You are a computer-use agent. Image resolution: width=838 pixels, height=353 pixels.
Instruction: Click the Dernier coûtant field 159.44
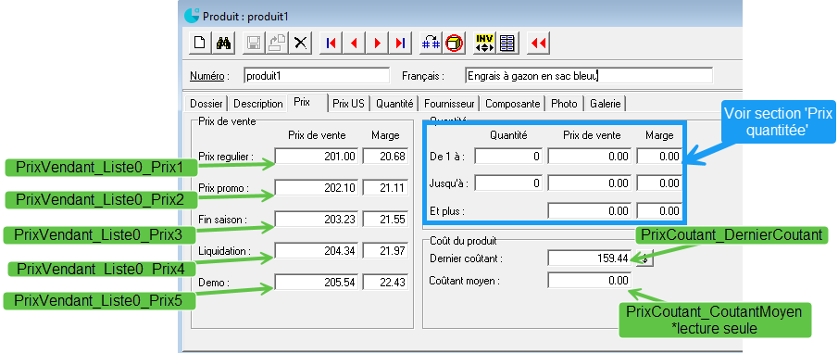pyautogui.click(x=590, y=258)
